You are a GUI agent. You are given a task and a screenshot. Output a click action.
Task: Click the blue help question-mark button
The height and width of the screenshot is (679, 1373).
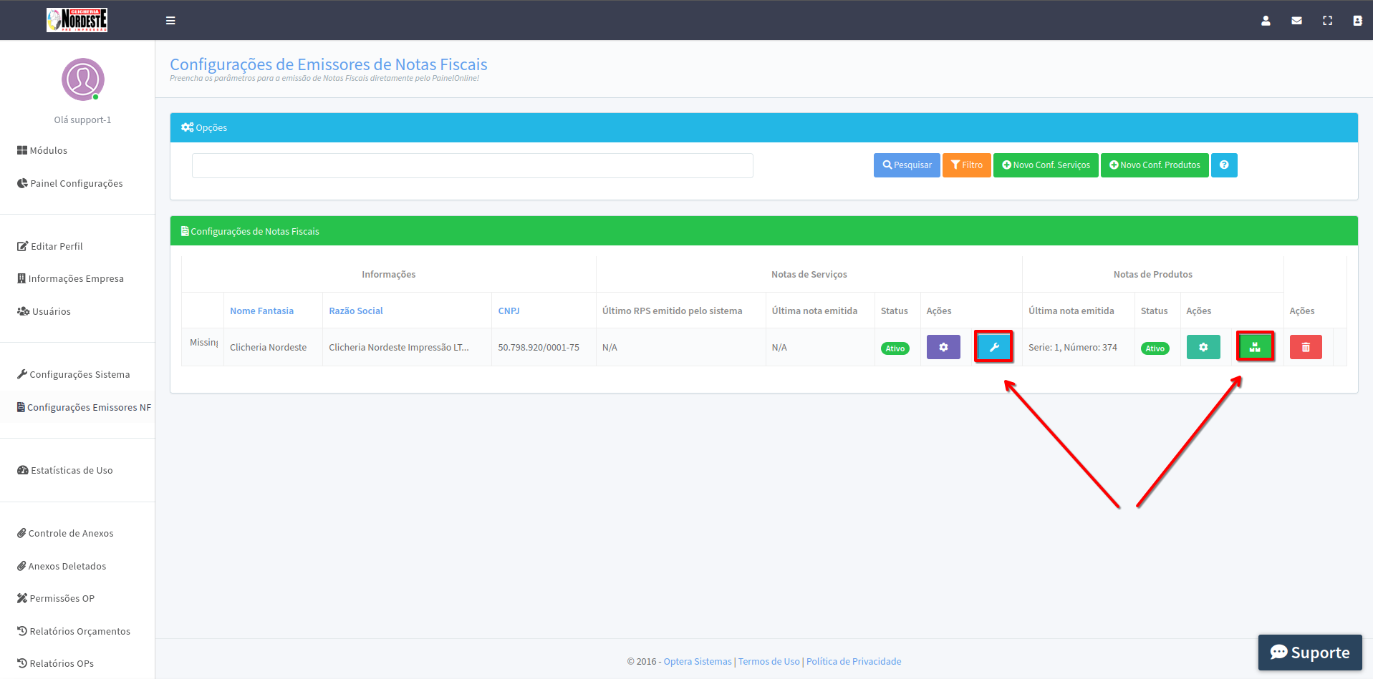(1224, 165)
